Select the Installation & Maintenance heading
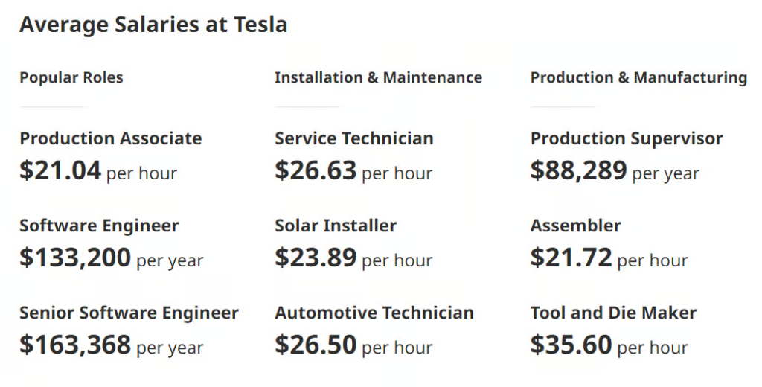The height and width of the screenshot is (387, 762). tap(378, 77)
